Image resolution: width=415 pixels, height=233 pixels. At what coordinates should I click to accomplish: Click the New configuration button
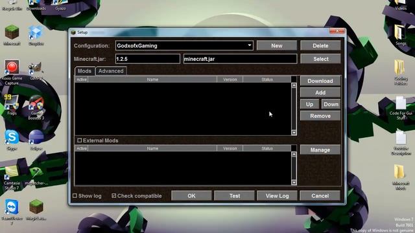tap(277, 46)
